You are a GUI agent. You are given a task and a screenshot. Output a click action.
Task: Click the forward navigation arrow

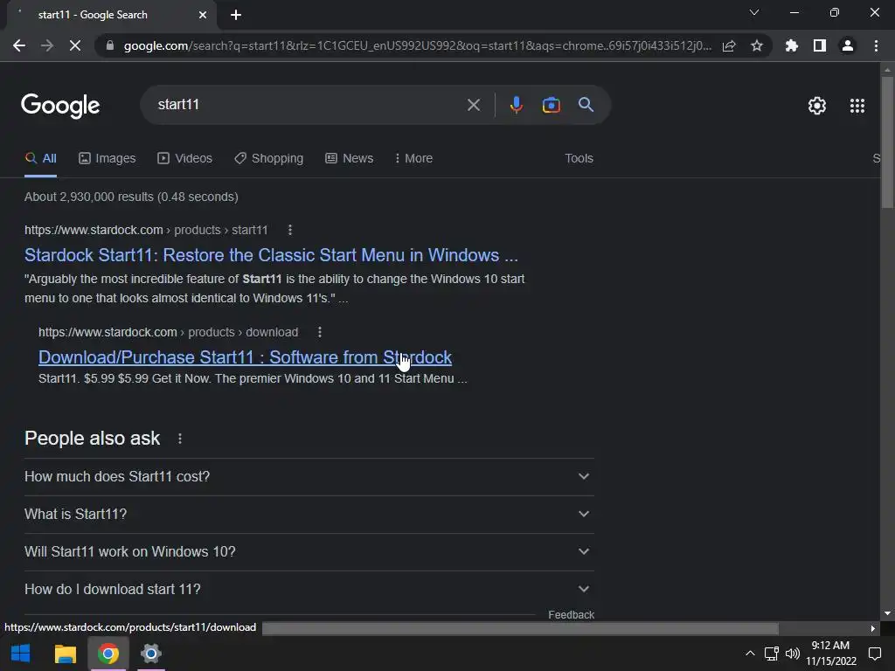47,45
